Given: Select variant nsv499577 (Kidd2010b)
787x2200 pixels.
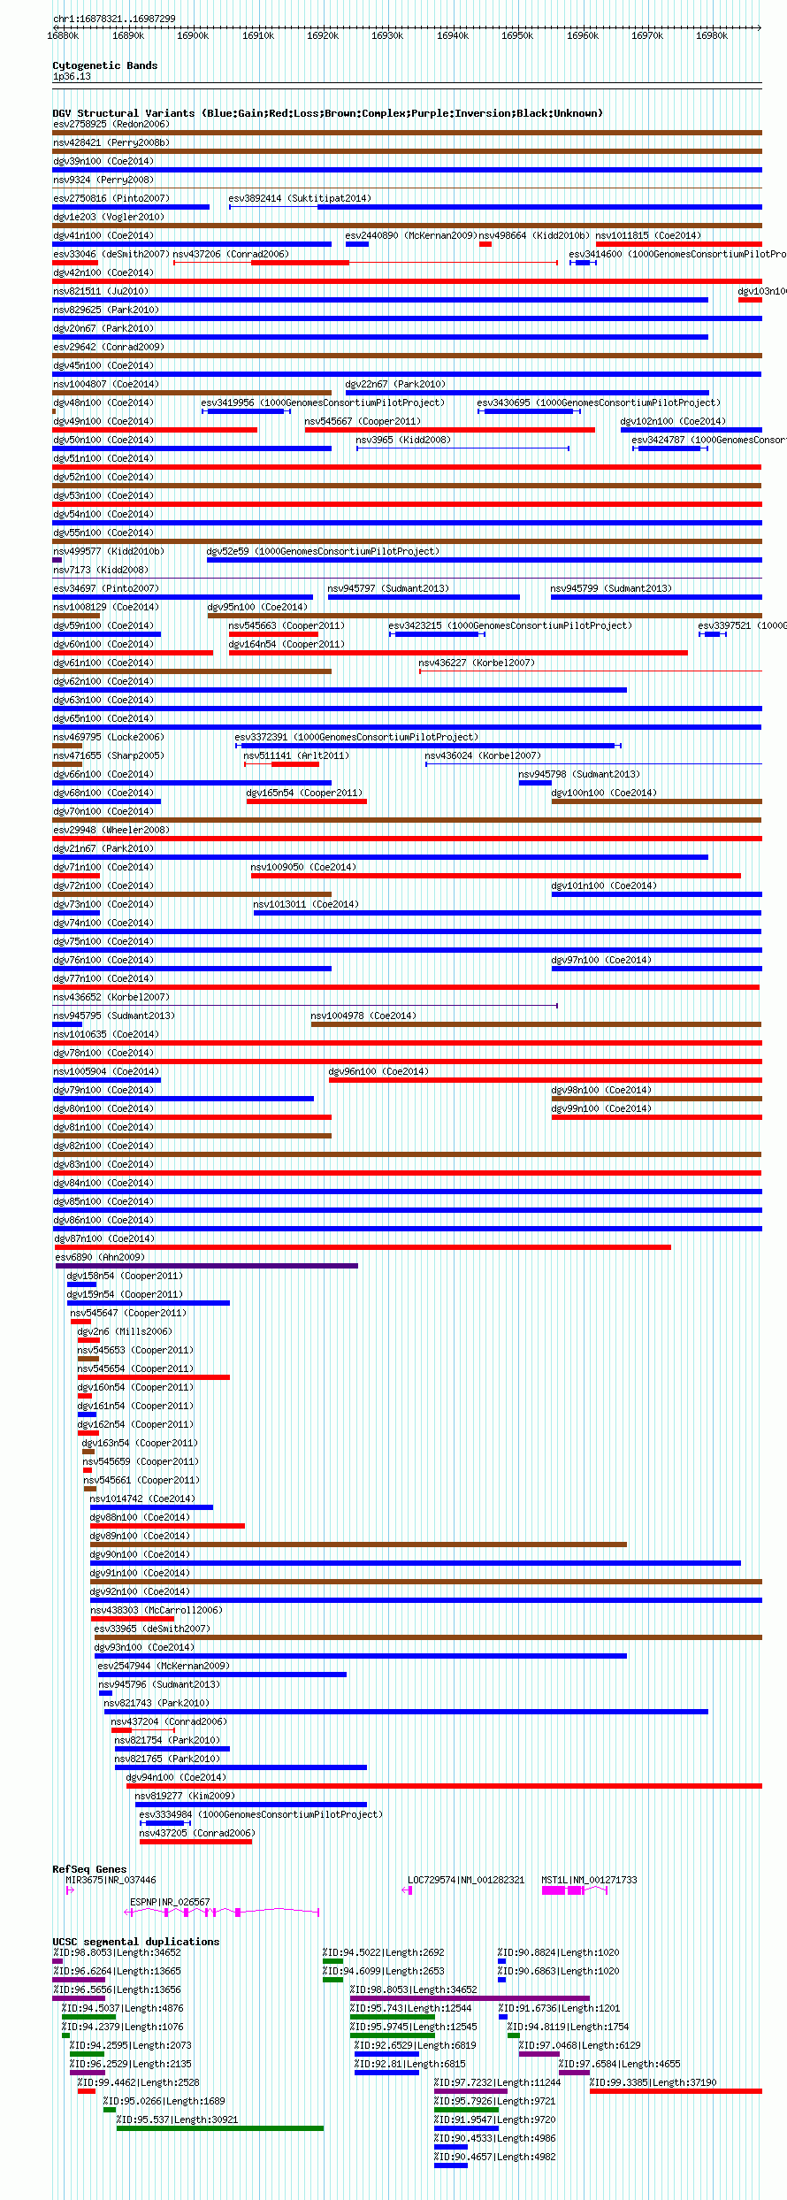Looking at the screenshot, I should [x=109, y=551].
